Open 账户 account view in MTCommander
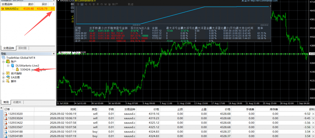Image resolution: width=315 pixels, height=138 pixels. pos(115,5)
